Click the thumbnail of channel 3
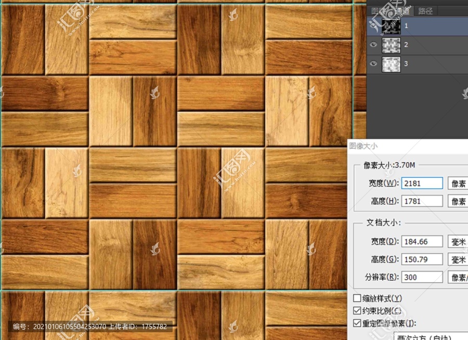The height and width of the screenshot is (340, 468). click(x=391, y=64)
